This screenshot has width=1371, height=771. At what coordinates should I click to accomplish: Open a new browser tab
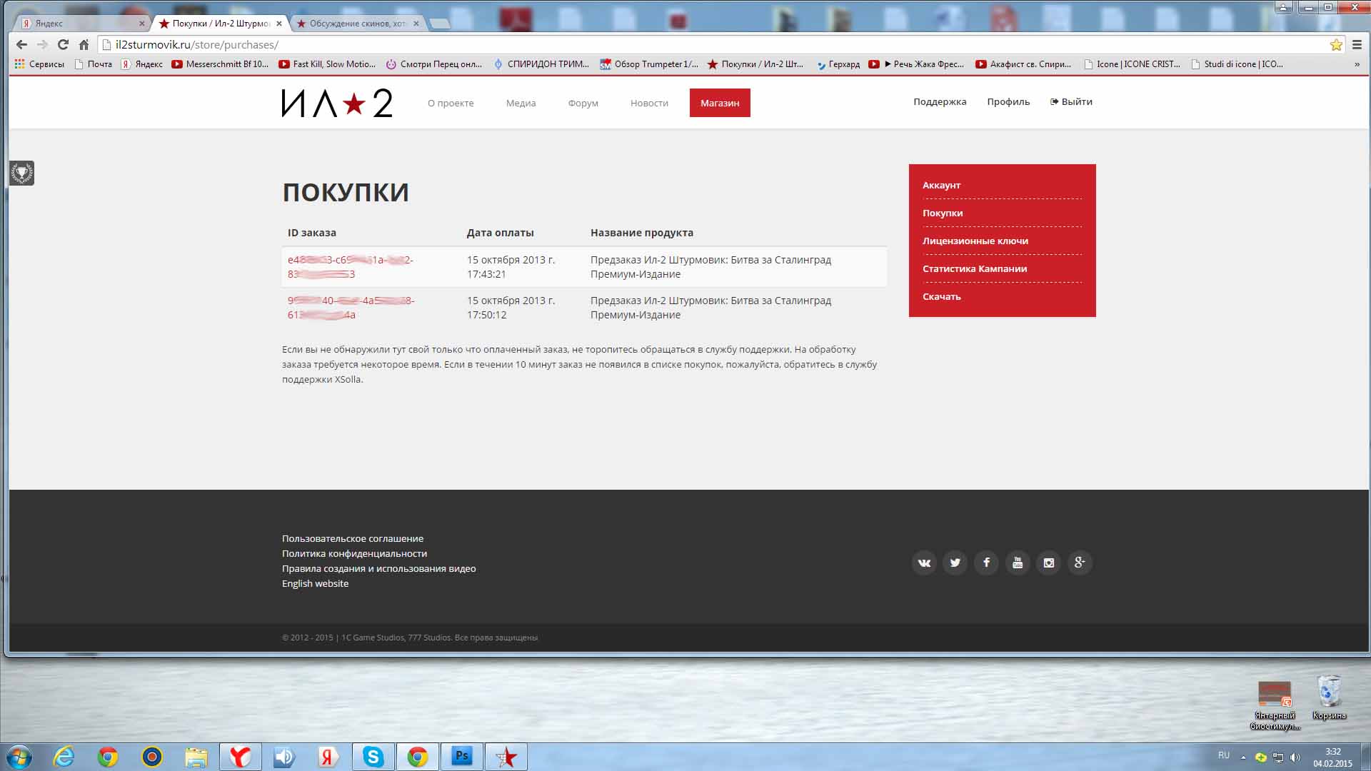[440, 24]
